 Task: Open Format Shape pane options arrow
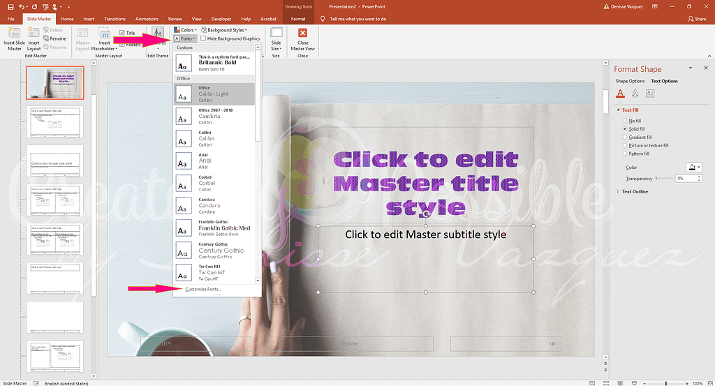(691, 68)
